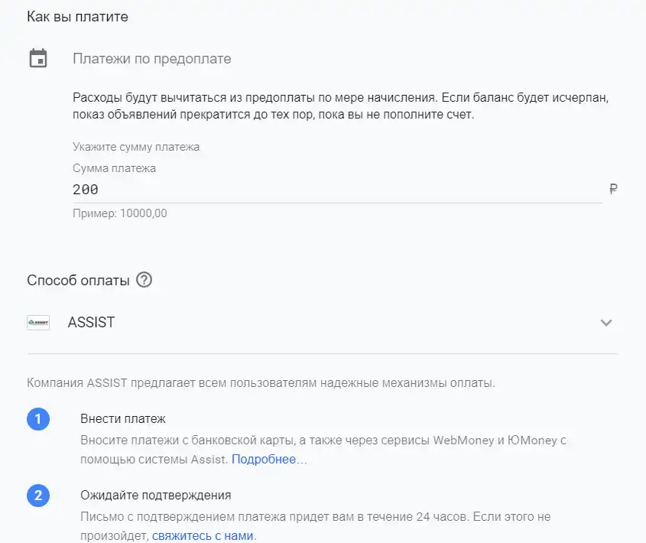Viewport: 646px width, 543px height.
Task: Click the blue step 1 circle
Action: (x=38, y=419)
